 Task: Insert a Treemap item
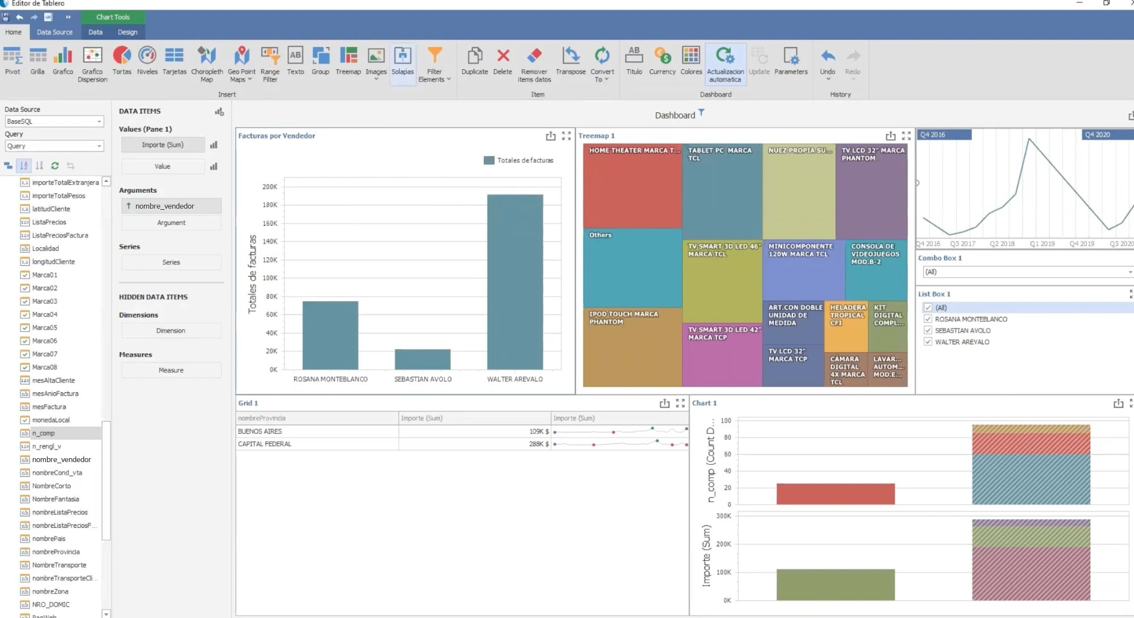[x=348, y=61]
